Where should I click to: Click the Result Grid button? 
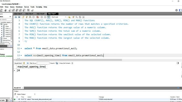pos(18,63)
